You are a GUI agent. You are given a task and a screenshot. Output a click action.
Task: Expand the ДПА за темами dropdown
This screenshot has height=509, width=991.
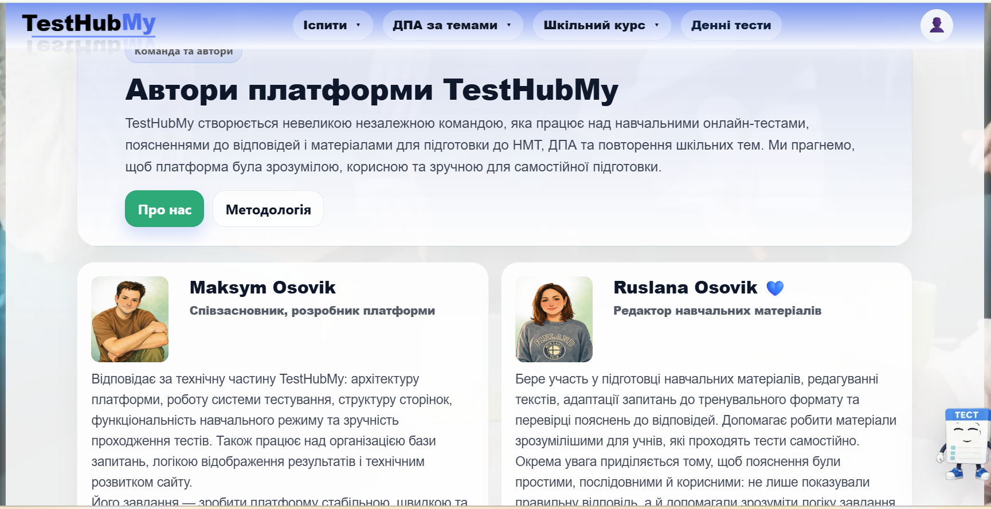pyautogui.click(x=453, y=25)
